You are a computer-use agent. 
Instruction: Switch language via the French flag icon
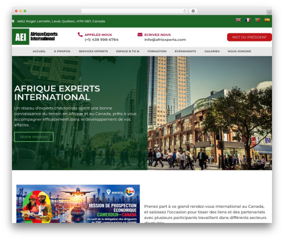pos(248,20)
